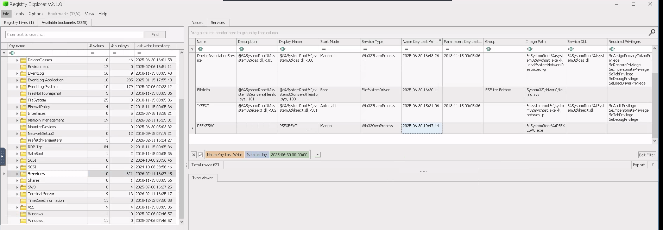Click the Name Key Last Write filter field label
Screen dimensions: 663x230
pyautogui.click(x=224, y=155)
